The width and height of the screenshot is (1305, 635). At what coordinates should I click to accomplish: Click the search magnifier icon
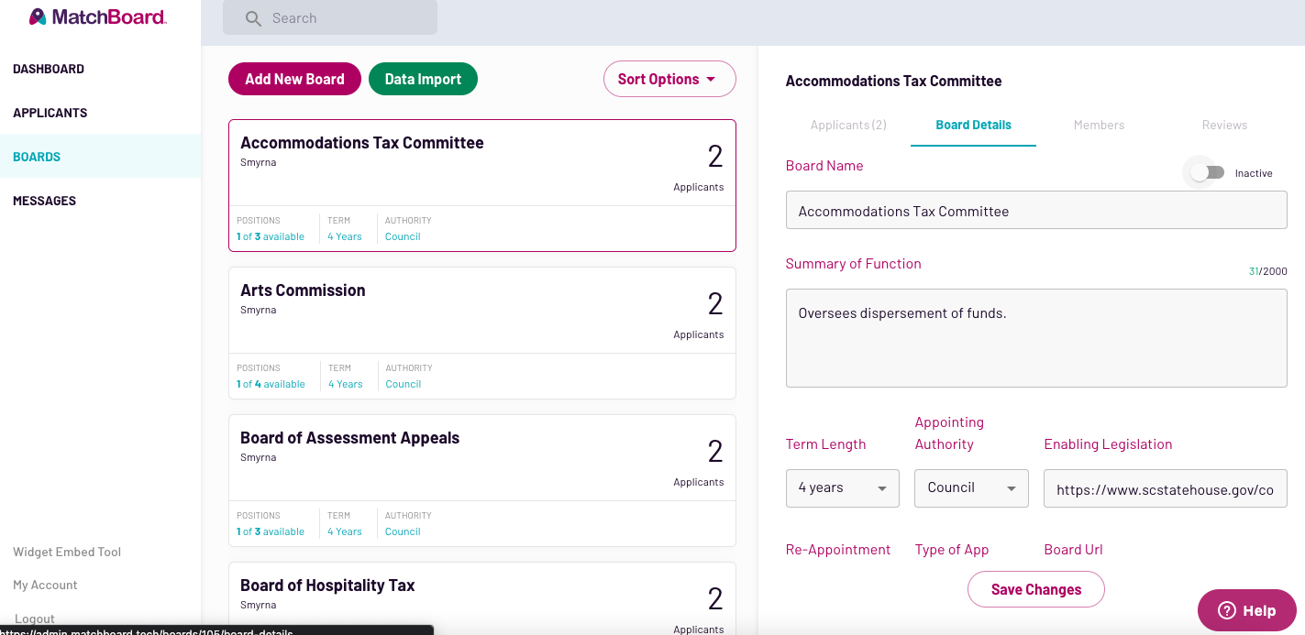(x=254, y=18)
